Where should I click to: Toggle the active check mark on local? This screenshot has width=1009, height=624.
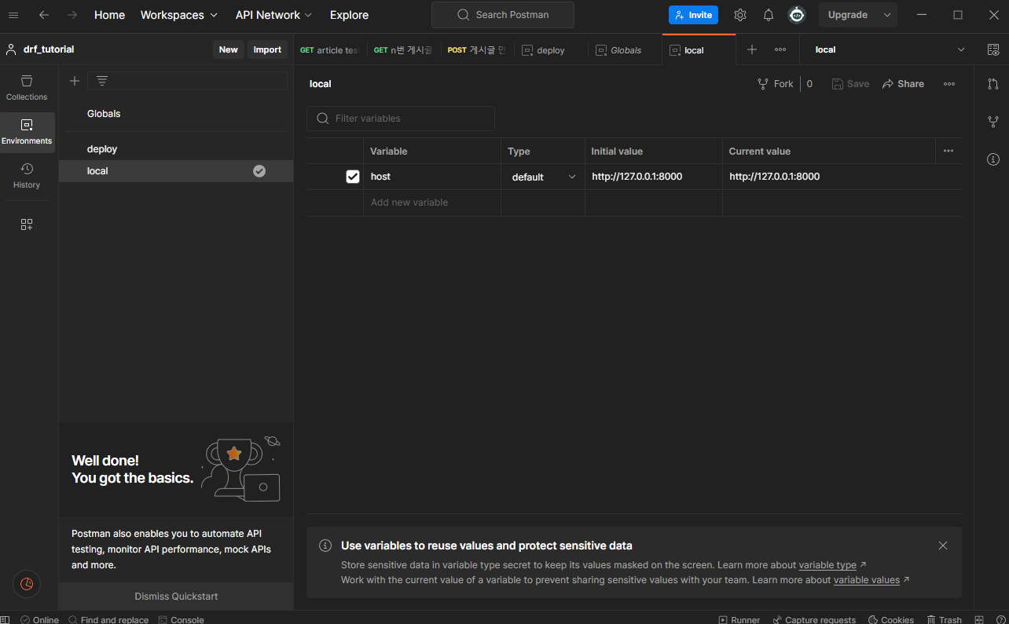pyautogui.click(x=259, y=171)
